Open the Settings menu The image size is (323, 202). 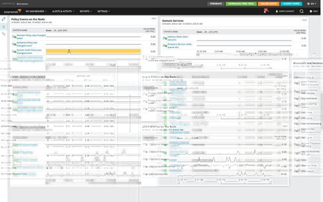pyautogui.click(x=104, y=11)
